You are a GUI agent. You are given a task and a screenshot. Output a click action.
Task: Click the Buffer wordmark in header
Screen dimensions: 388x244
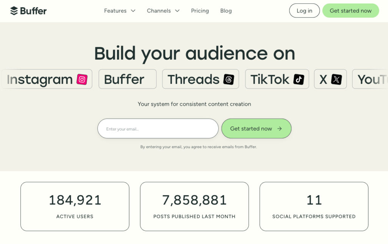pyautogui.click(x=33, y=11)
